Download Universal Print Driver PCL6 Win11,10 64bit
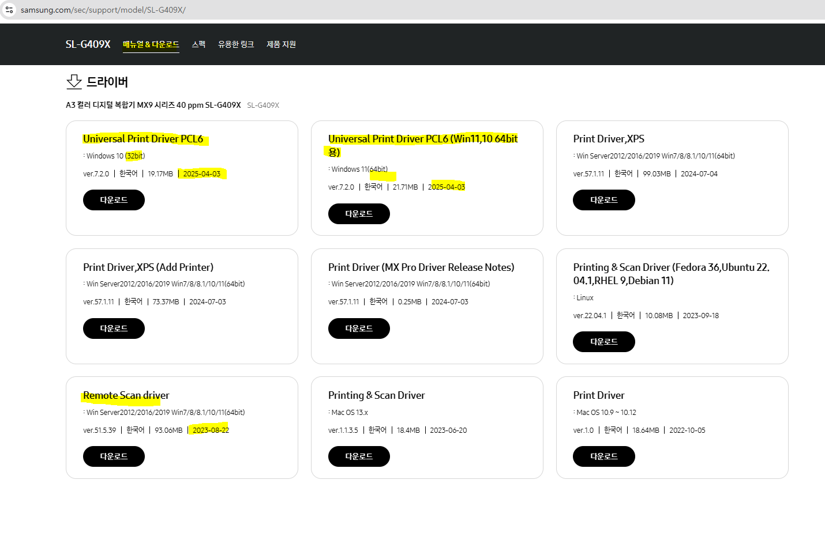This screenshot has width=825, height=540. pos(359,214)
